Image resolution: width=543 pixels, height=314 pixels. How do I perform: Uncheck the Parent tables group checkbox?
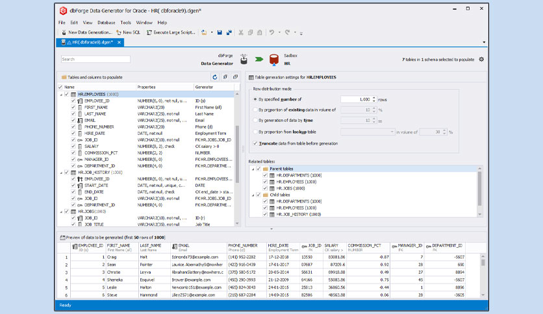pyautogui.click(x=259, y=169)
